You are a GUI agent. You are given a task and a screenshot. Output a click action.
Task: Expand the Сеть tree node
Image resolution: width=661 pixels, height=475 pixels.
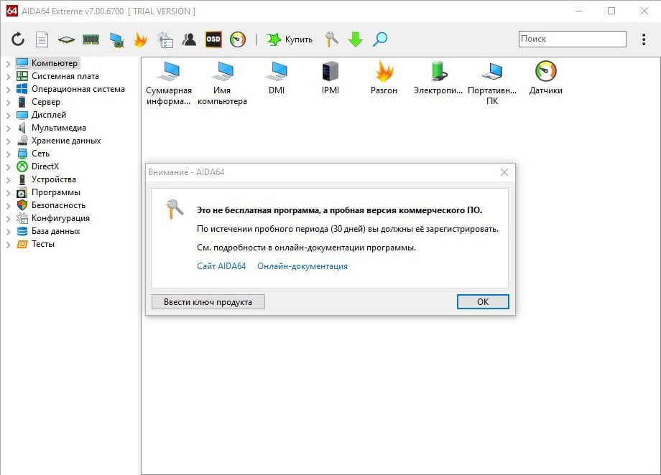(8, 154)
